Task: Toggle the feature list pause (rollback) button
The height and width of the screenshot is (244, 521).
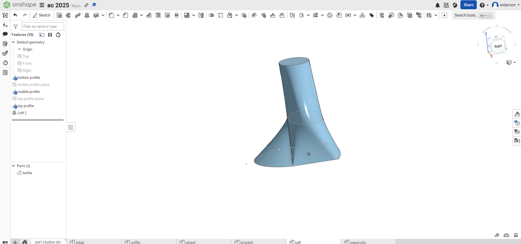Action: click(50, 35)
